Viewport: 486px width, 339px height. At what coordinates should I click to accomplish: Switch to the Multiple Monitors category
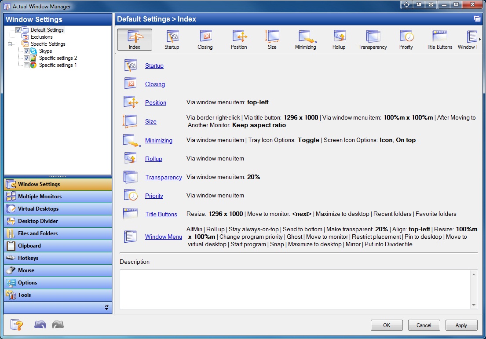[57, 197]
